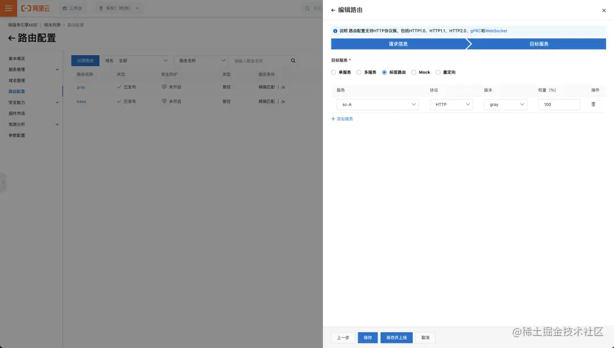Open the gray version dropdown

(505, 105)
